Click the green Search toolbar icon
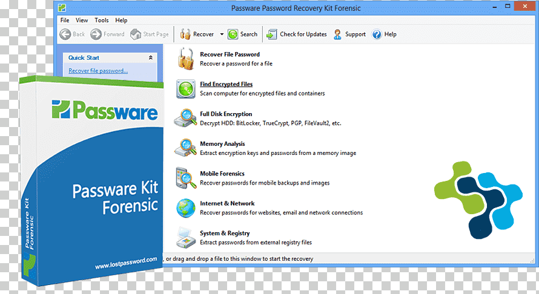This screenshot has width=539, height=294. [233, 34]
